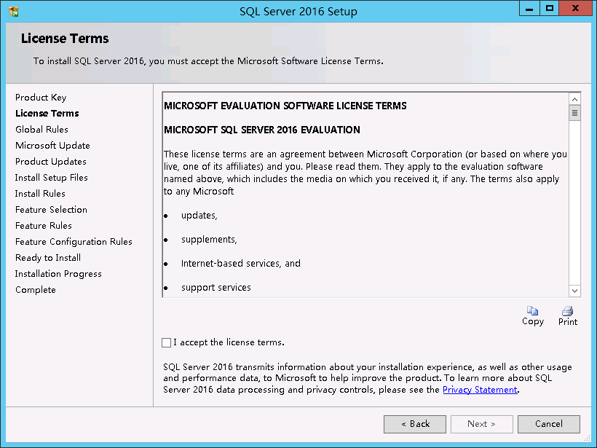Screen dimensions: 597x448
Task: Click the 'support services' bullet text
Action: pyautogui.click(x=216, y=288)
